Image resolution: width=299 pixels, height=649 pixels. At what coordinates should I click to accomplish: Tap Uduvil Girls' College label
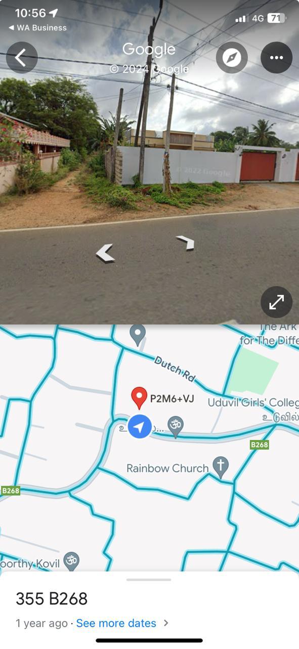point(253,402)
